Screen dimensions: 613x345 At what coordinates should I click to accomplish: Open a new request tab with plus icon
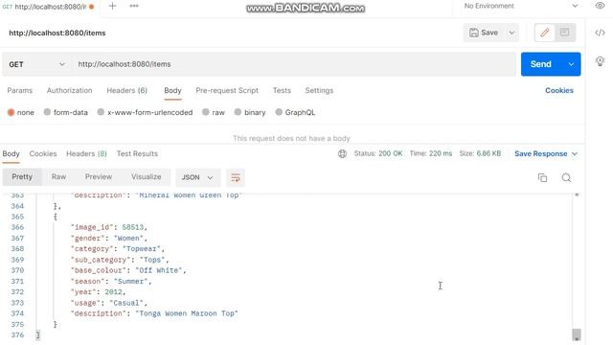point(112,6)
